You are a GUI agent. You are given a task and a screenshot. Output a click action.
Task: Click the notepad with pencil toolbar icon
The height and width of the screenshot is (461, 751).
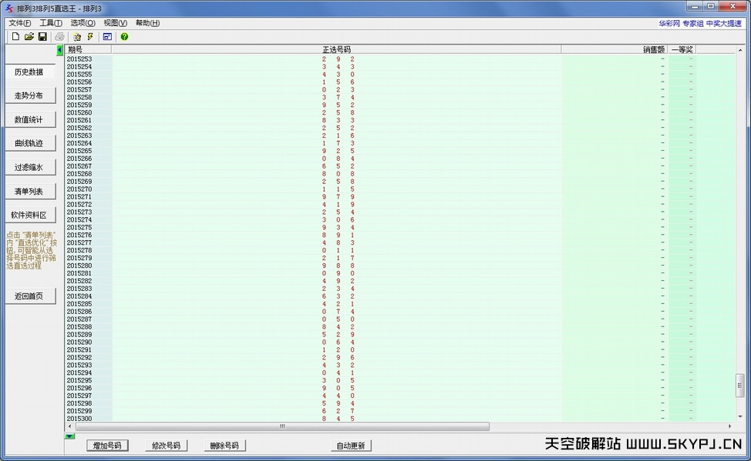(x=77, y=37)
